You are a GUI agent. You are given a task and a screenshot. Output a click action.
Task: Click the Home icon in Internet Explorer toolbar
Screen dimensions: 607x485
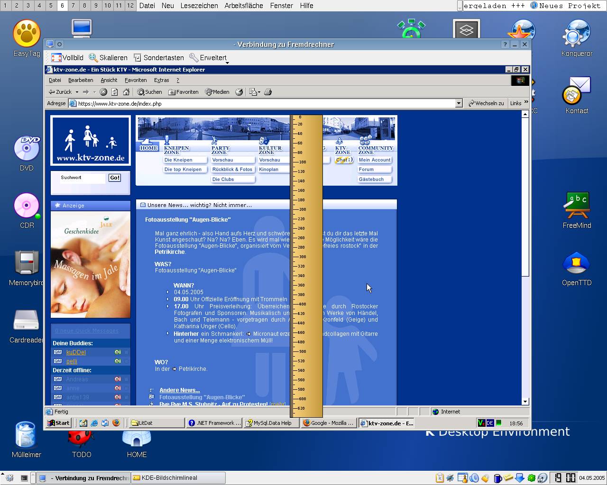point(126,92)
